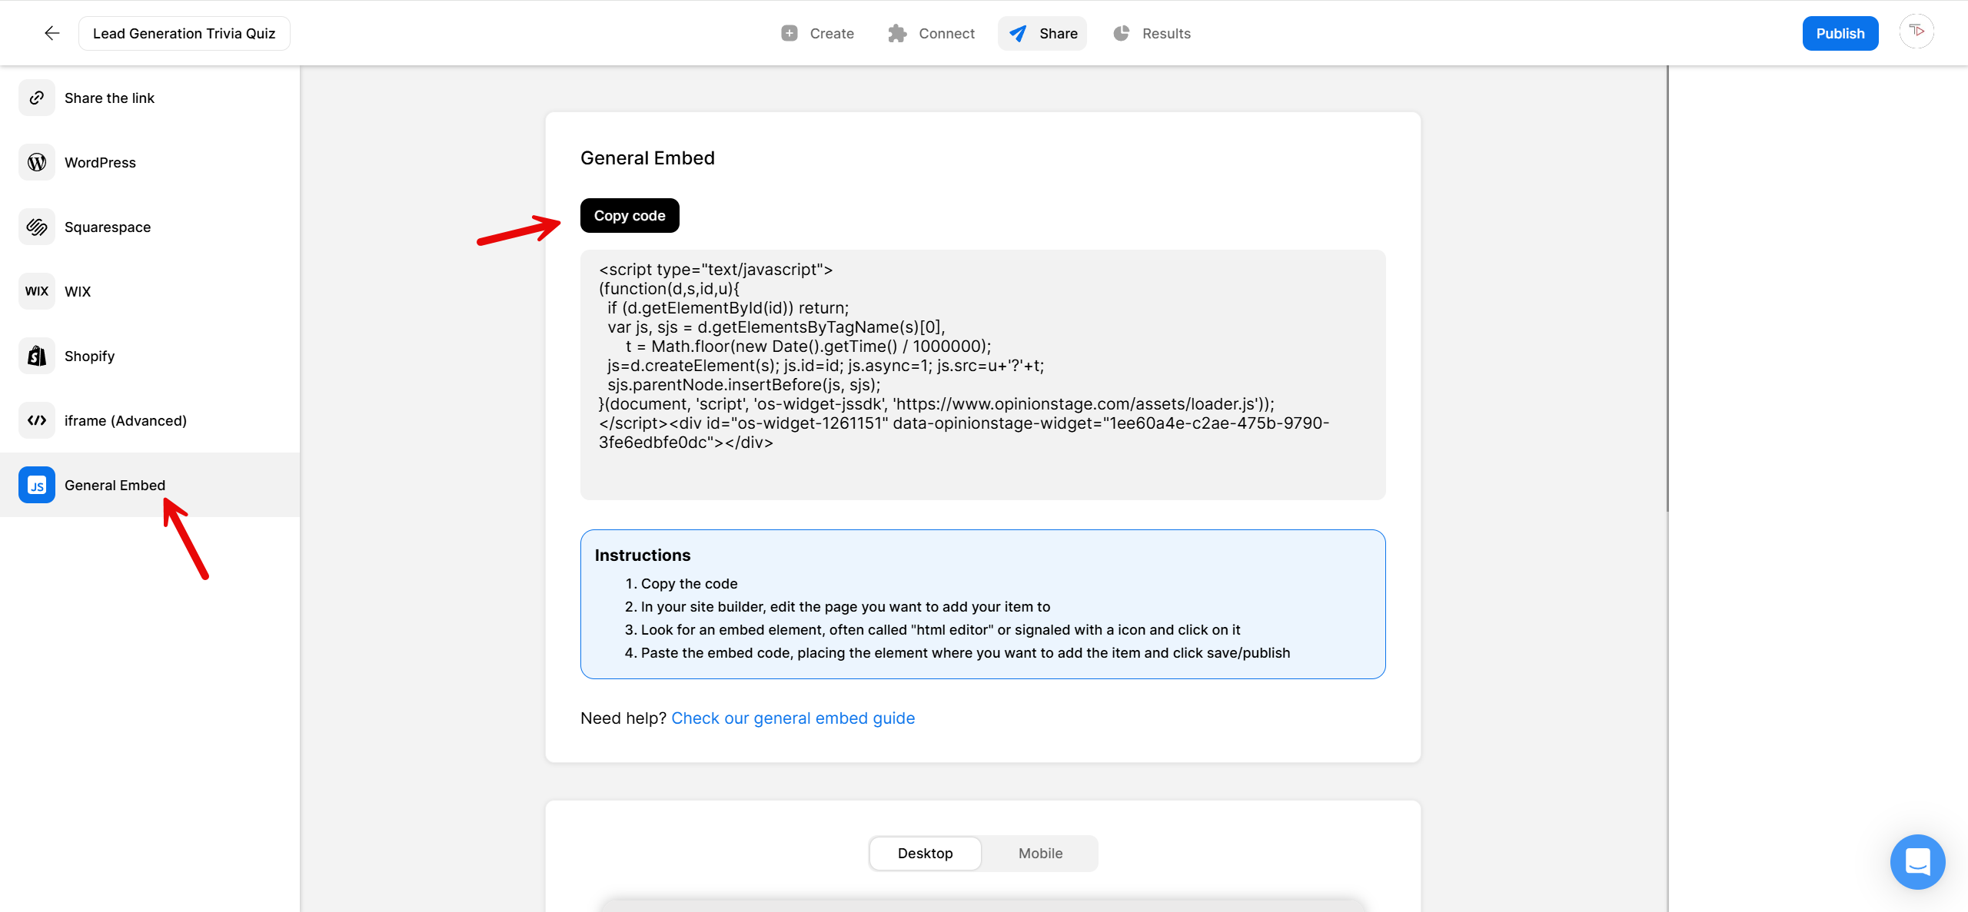Select the Share the link chain icon
Viewport: 1968px width, 912px height.
point(36,98)
